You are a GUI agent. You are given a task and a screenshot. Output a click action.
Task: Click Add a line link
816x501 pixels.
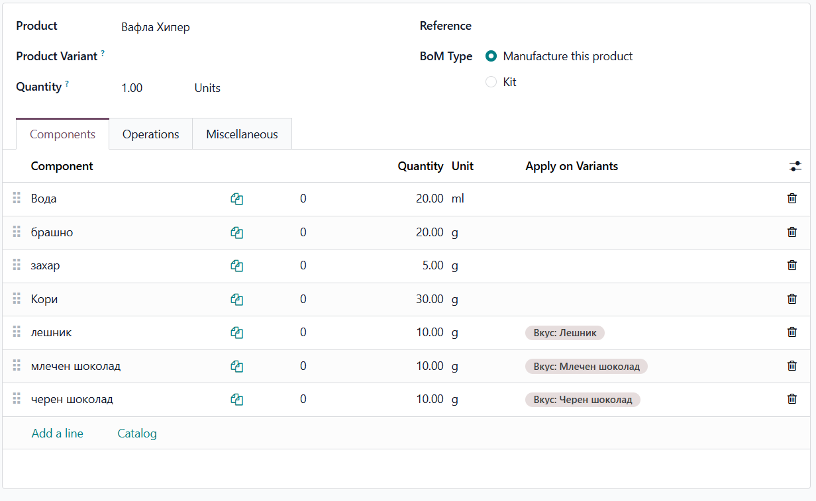[x=58, y=433]
